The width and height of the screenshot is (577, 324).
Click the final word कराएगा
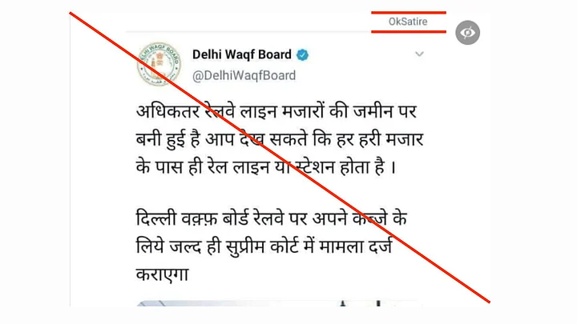pos(162,274)
